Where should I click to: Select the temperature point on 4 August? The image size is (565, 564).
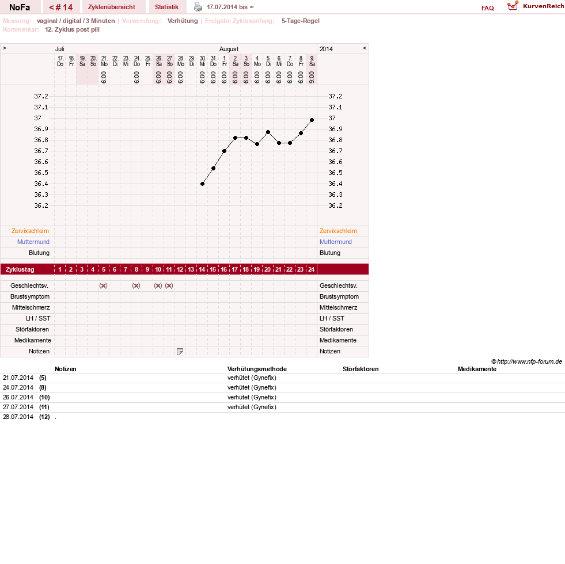click(x=257, y=144)
